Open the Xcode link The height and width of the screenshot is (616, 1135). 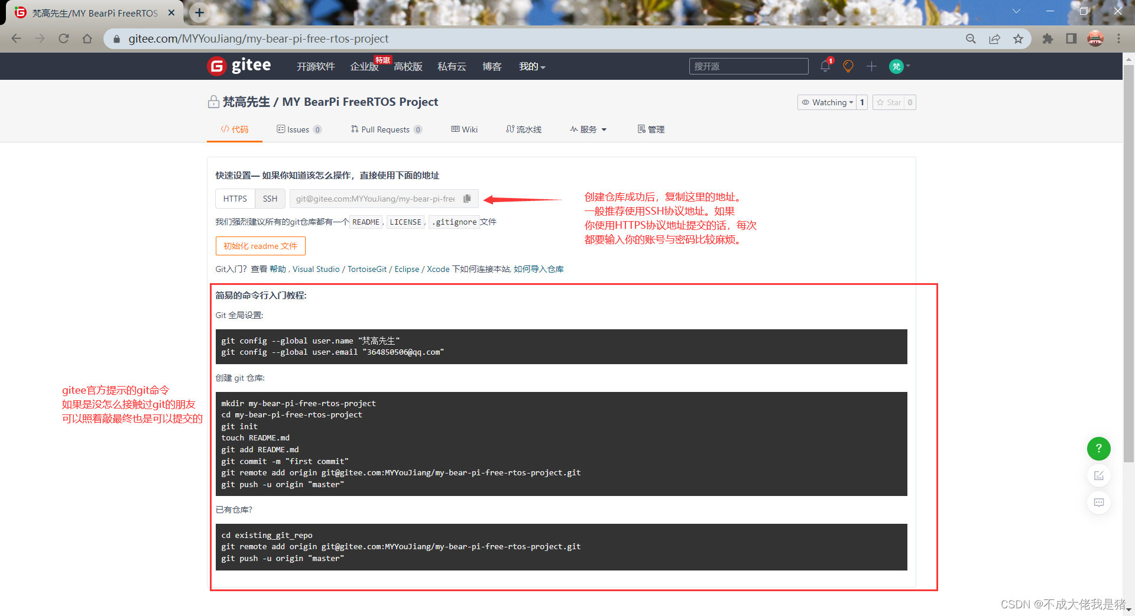(x=438, y=269)
